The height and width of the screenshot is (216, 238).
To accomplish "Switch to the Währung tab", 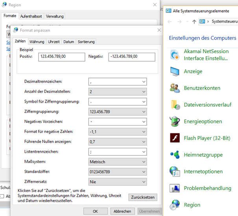I will click(x=37, y=42).
